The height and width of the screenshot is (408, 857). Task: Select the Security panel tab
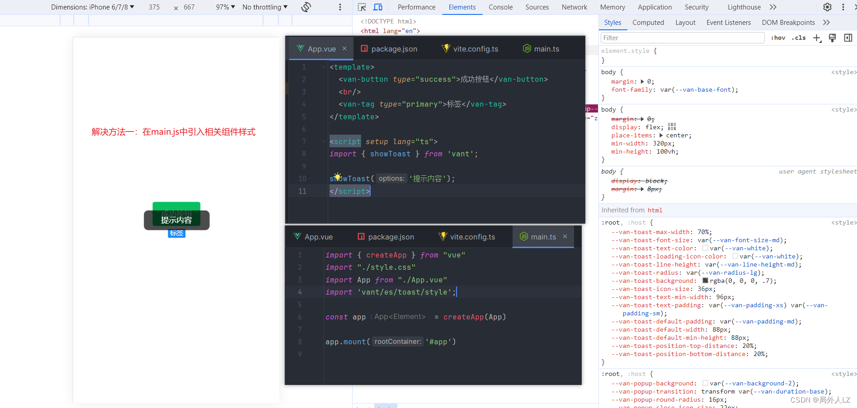pyautogui.click(x=697, y=7)
